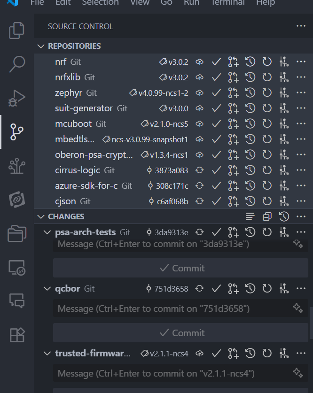Open the Edit menu
The image size is (313, 393).
[63, 2]
